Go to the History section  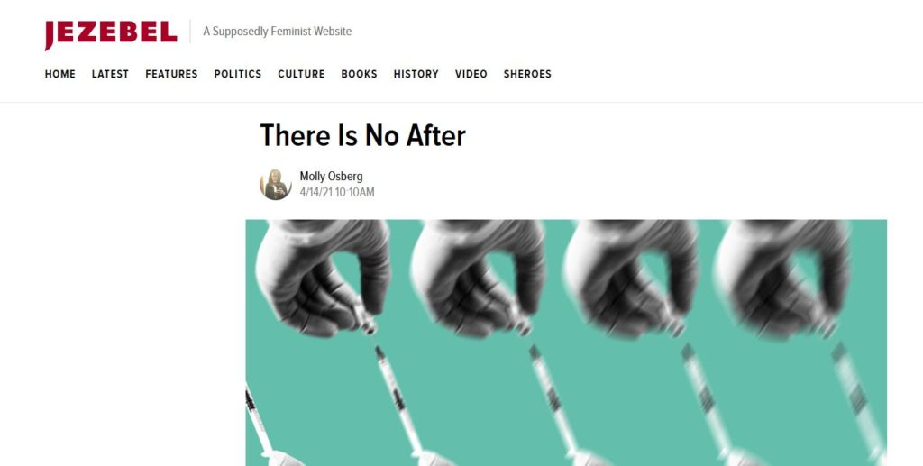click(x=416, y=74)
